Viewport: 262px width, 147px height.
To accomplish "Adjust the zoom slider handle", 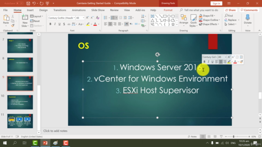I will [x=234, y=136].
